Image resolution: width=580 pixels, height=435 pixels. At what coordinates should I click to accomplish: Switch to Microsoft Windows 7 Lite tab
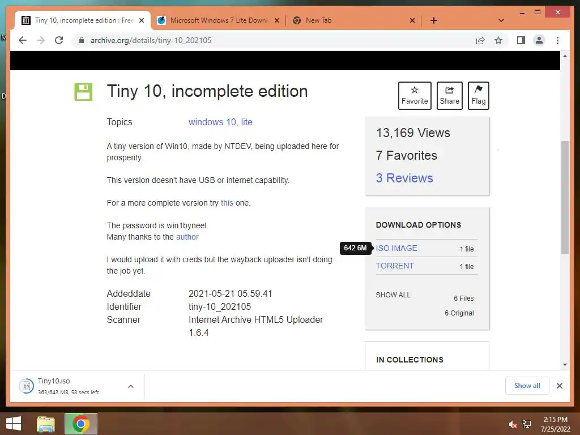[x=218, y=20]
